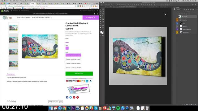Image resolution: width=198 pixels, height=111 pixels.
Task: Choose Canvas - Landscape 24x16 style
Action: point(73,59)
